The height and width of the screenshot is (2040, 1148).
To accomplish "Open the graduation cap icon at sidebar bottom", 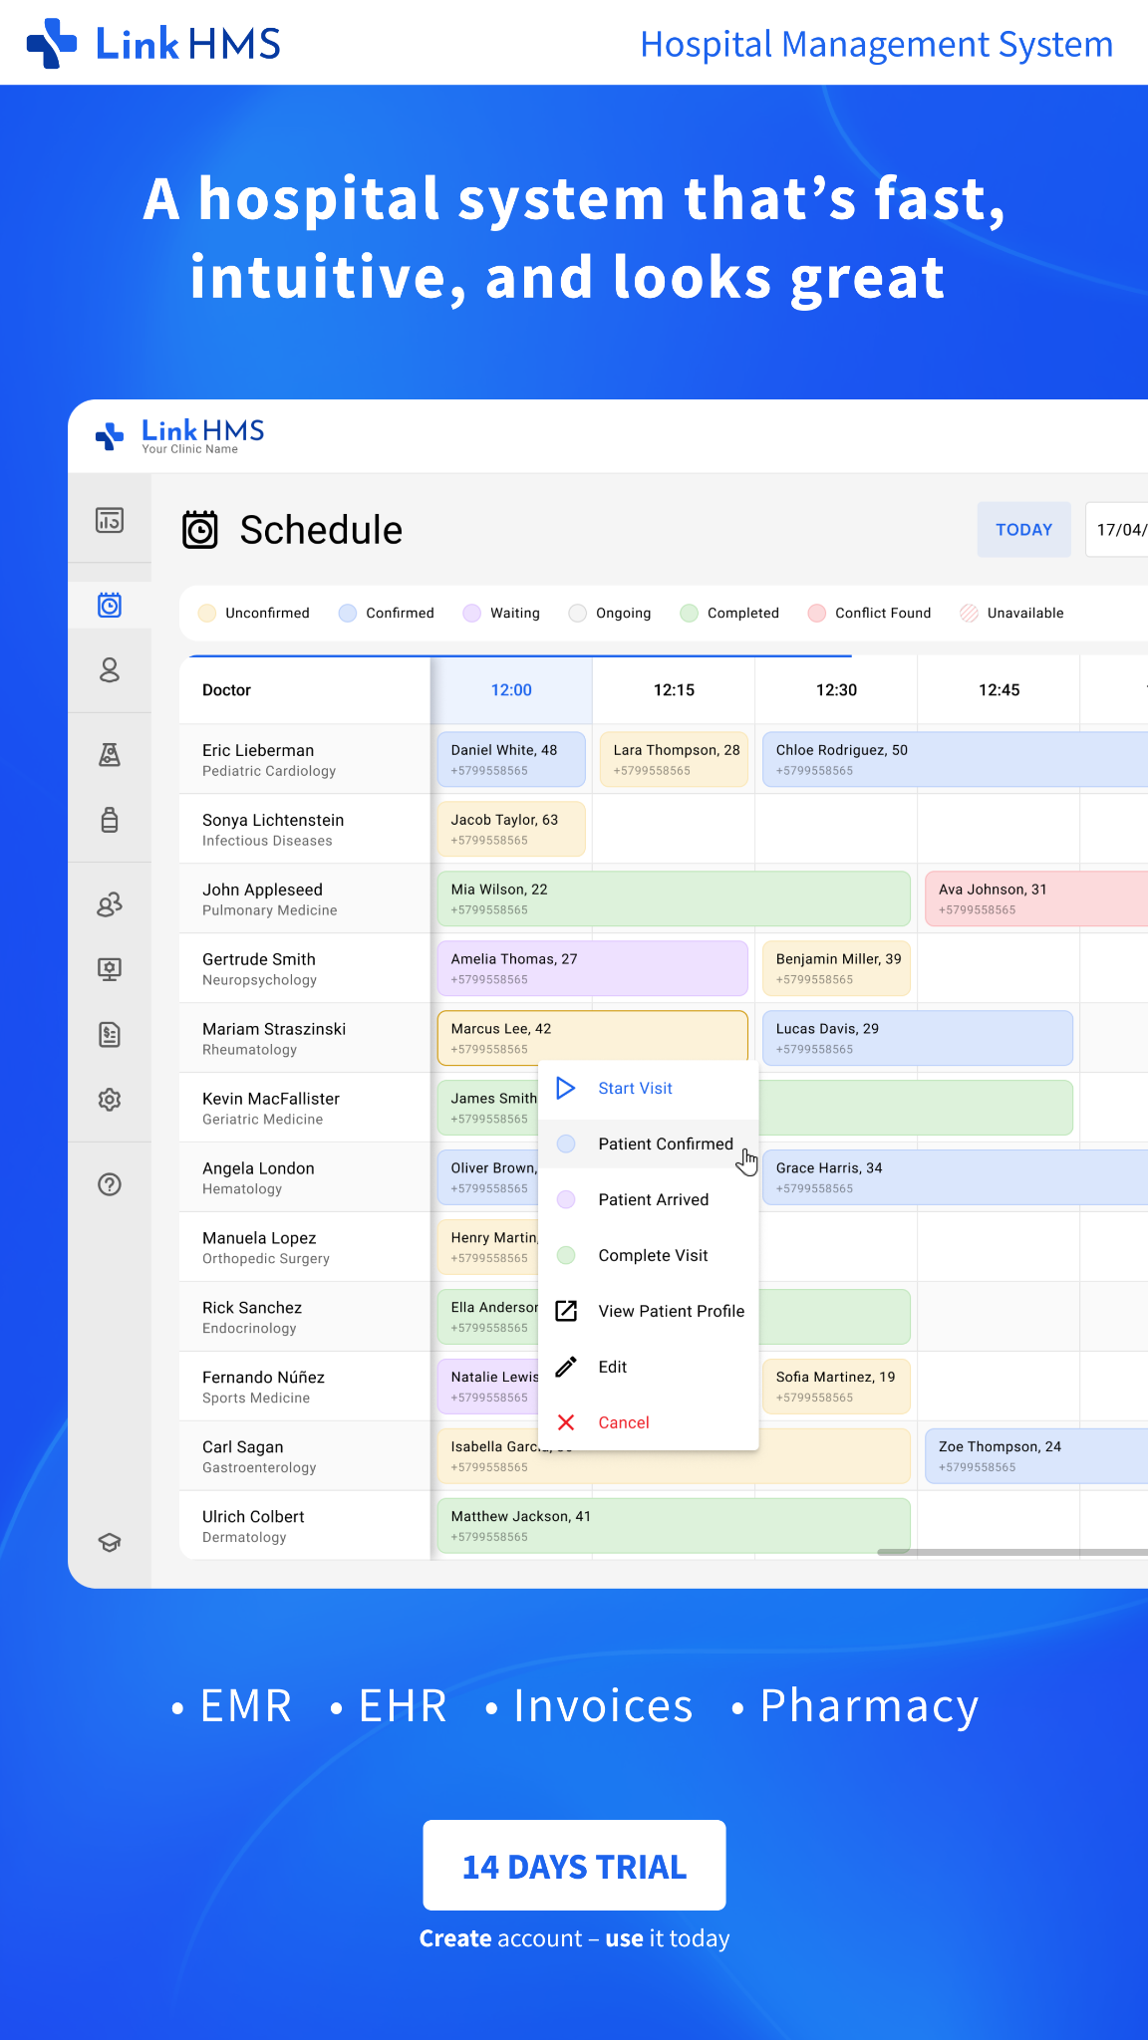I will (110, 1542).
